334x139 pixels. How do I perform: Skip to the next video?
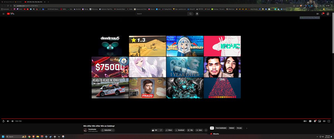pyautogui.click(x=8, y=121)
